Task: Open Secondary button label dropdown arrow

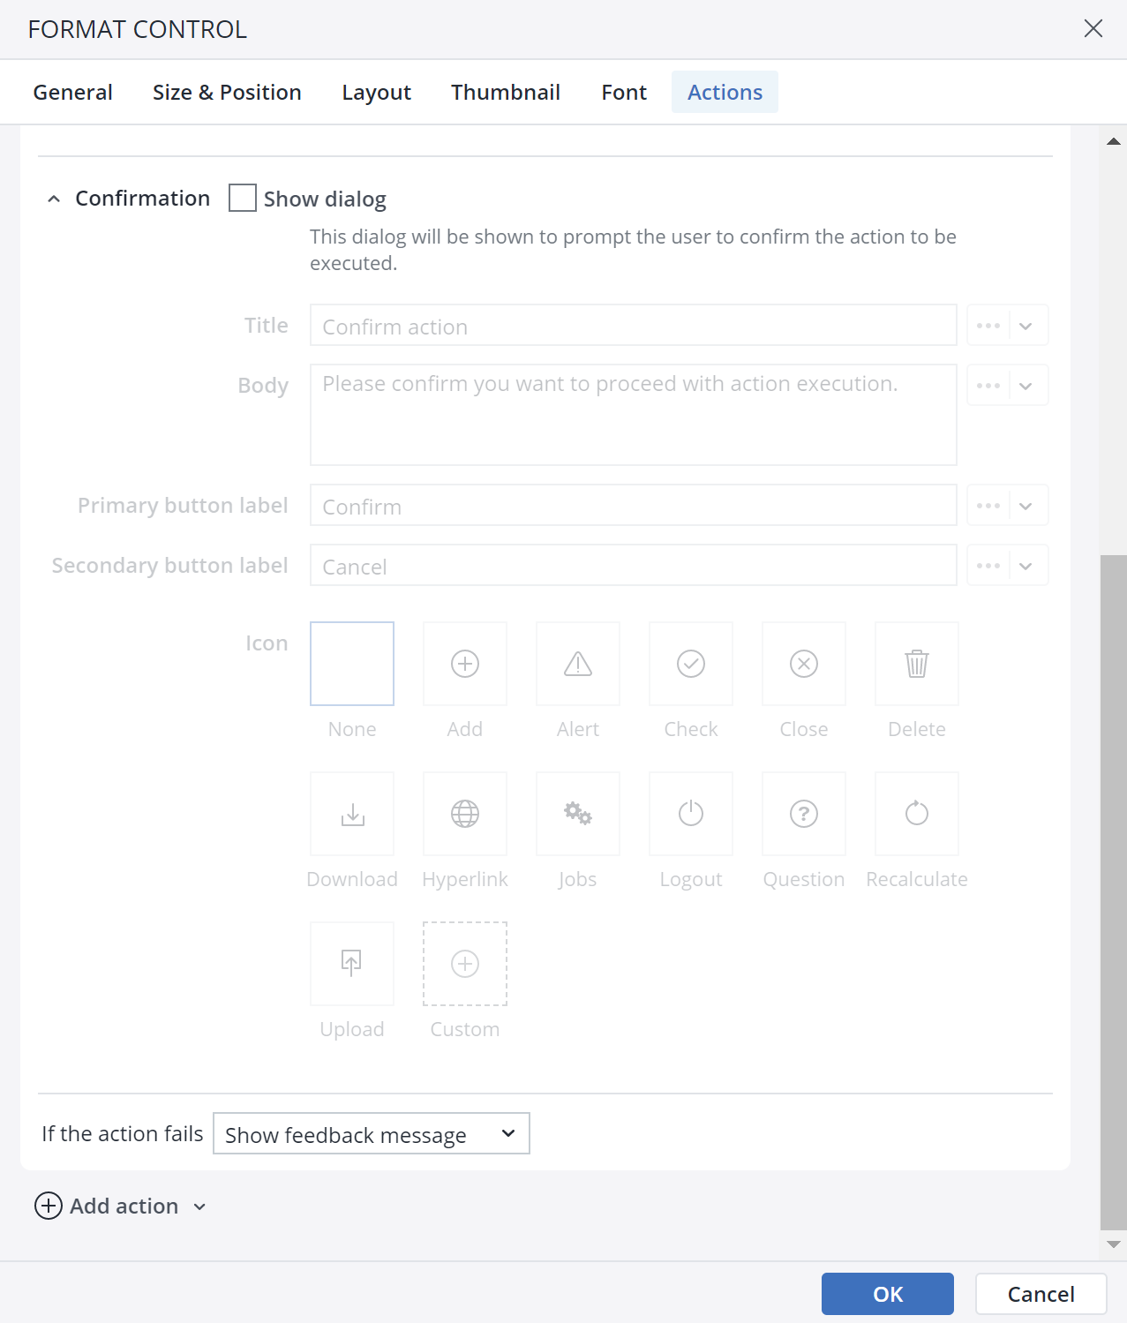Action: [1026, 566]
